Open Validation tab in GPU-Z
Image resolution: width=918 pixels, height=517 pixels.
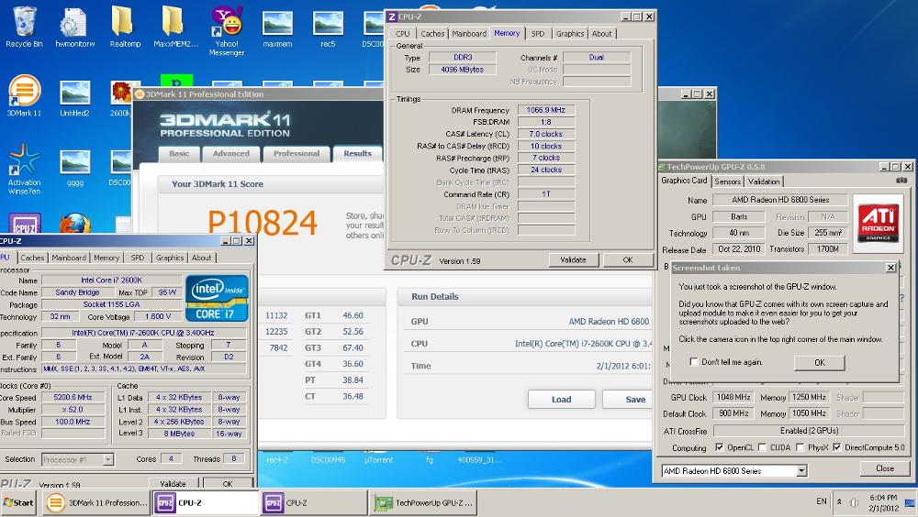click(x=764, y=181)
